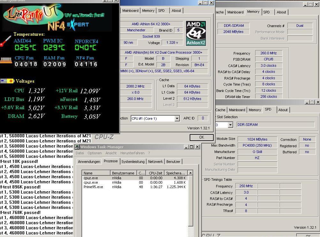
Task: Open the ? help menu in Task-Manager
Action: pyautogui.click(x=149, y=153)
